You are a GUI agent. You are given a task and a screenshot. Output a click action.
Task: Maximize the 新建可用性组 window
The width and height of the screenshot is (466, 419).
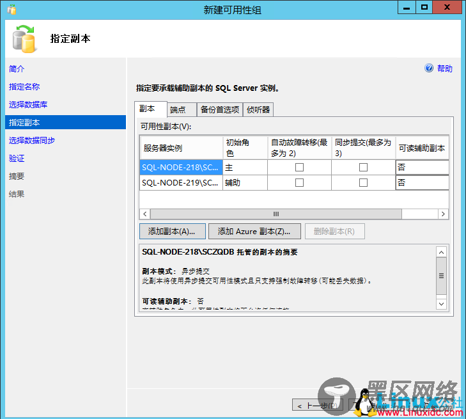pyautogui.click(x=424, y=8)
